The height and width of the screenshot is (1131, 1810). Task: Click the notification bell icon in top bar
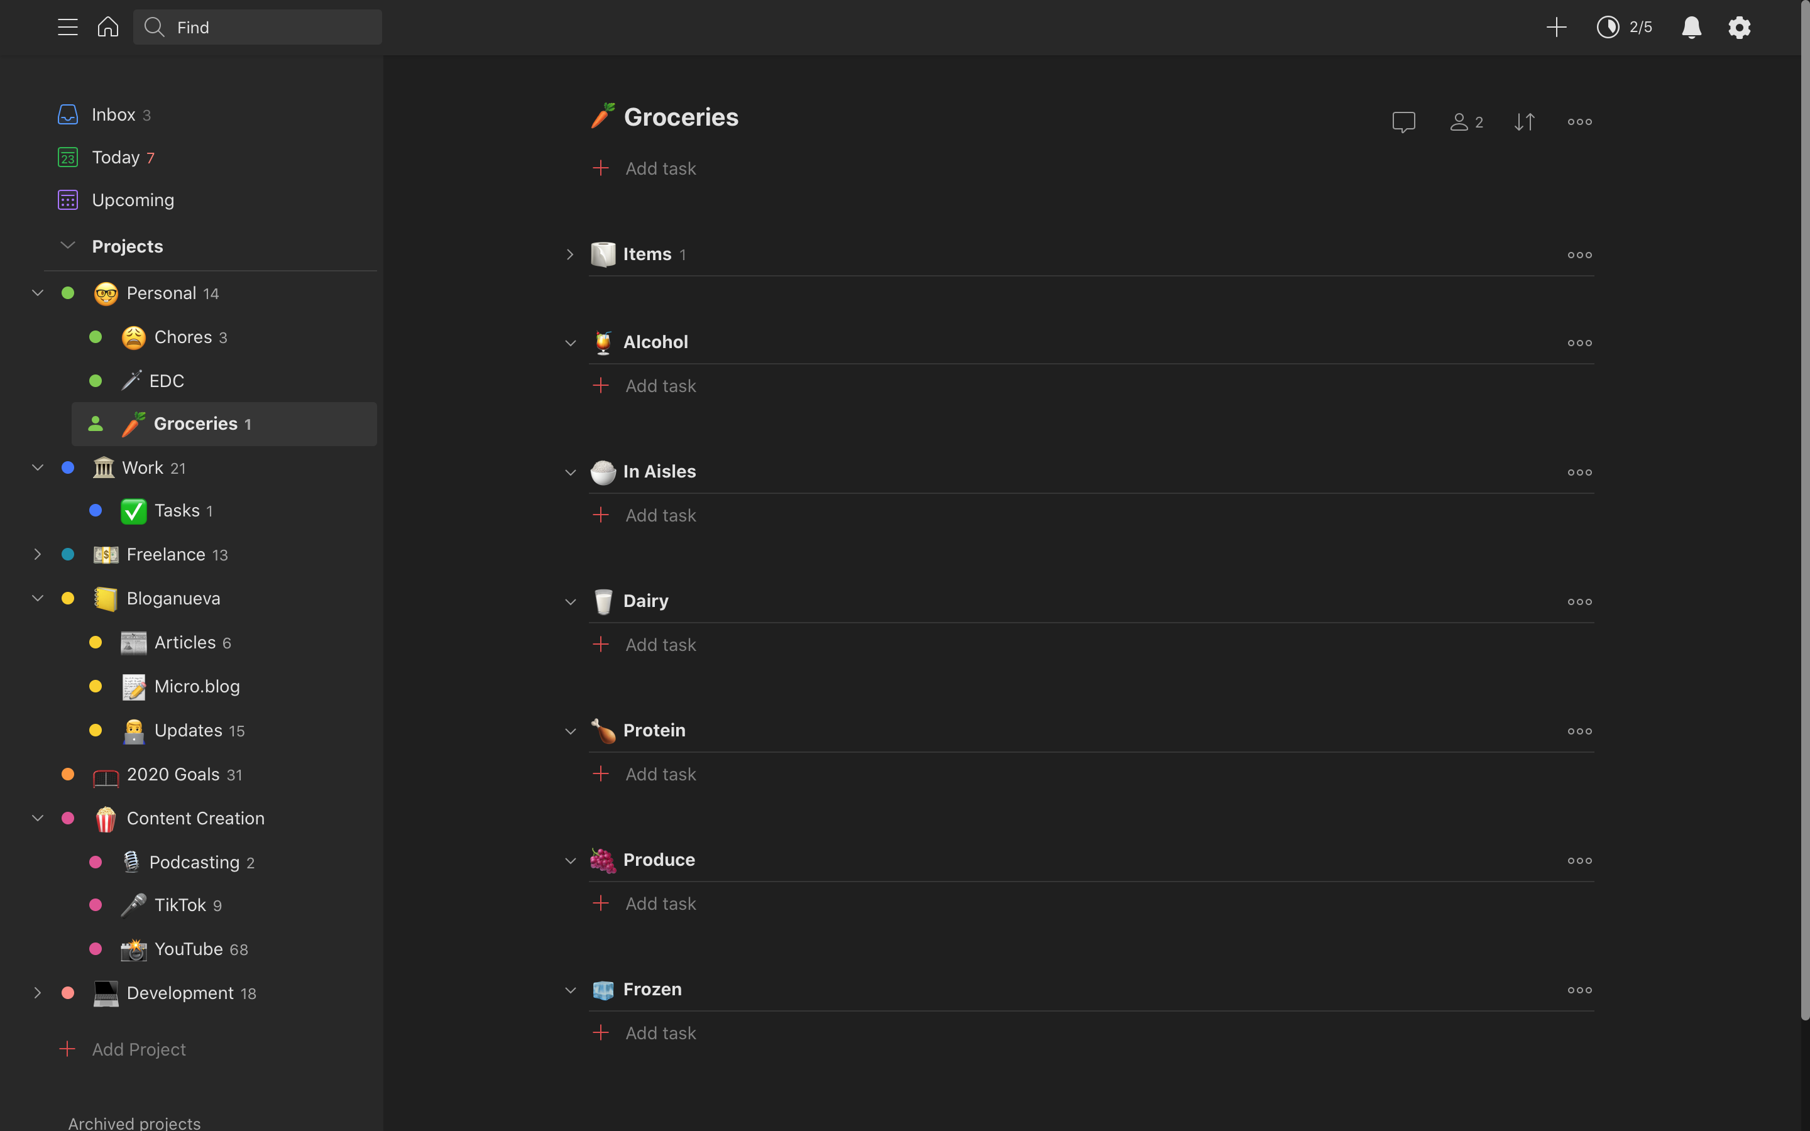(1690, 26)
